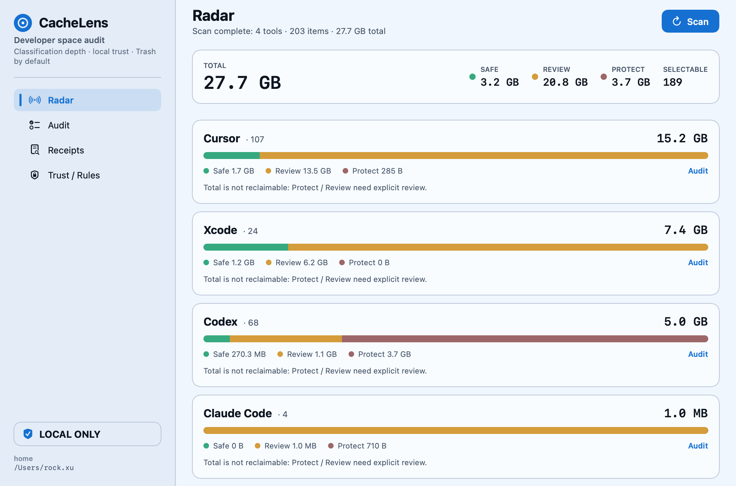Open the Radar section

pos(87,100)
